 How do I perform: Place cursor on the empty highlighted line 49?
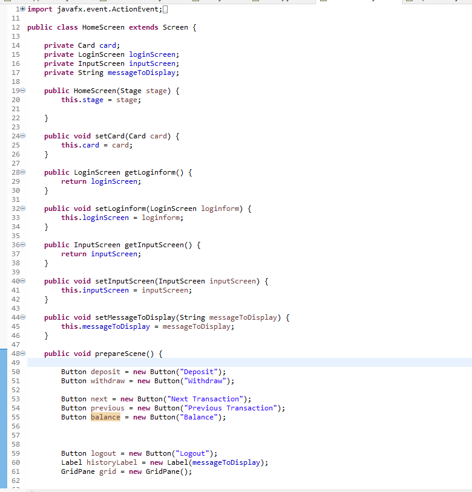point(249,363)
